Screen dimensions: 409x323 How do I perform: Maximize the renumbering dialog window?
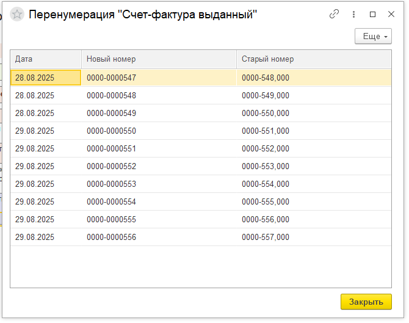[x=373, y=14]
